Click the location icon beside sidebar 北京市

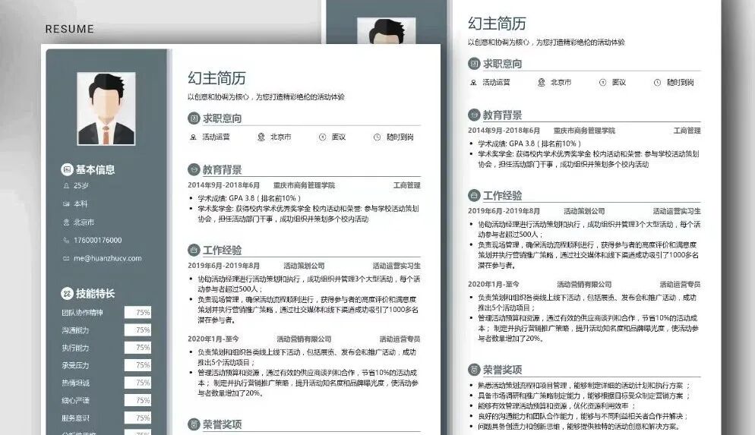(x=66, y=222)
